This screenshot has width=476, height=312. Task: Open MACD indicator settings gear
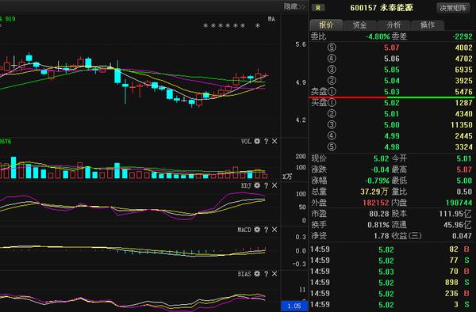[x=257, y=230]
